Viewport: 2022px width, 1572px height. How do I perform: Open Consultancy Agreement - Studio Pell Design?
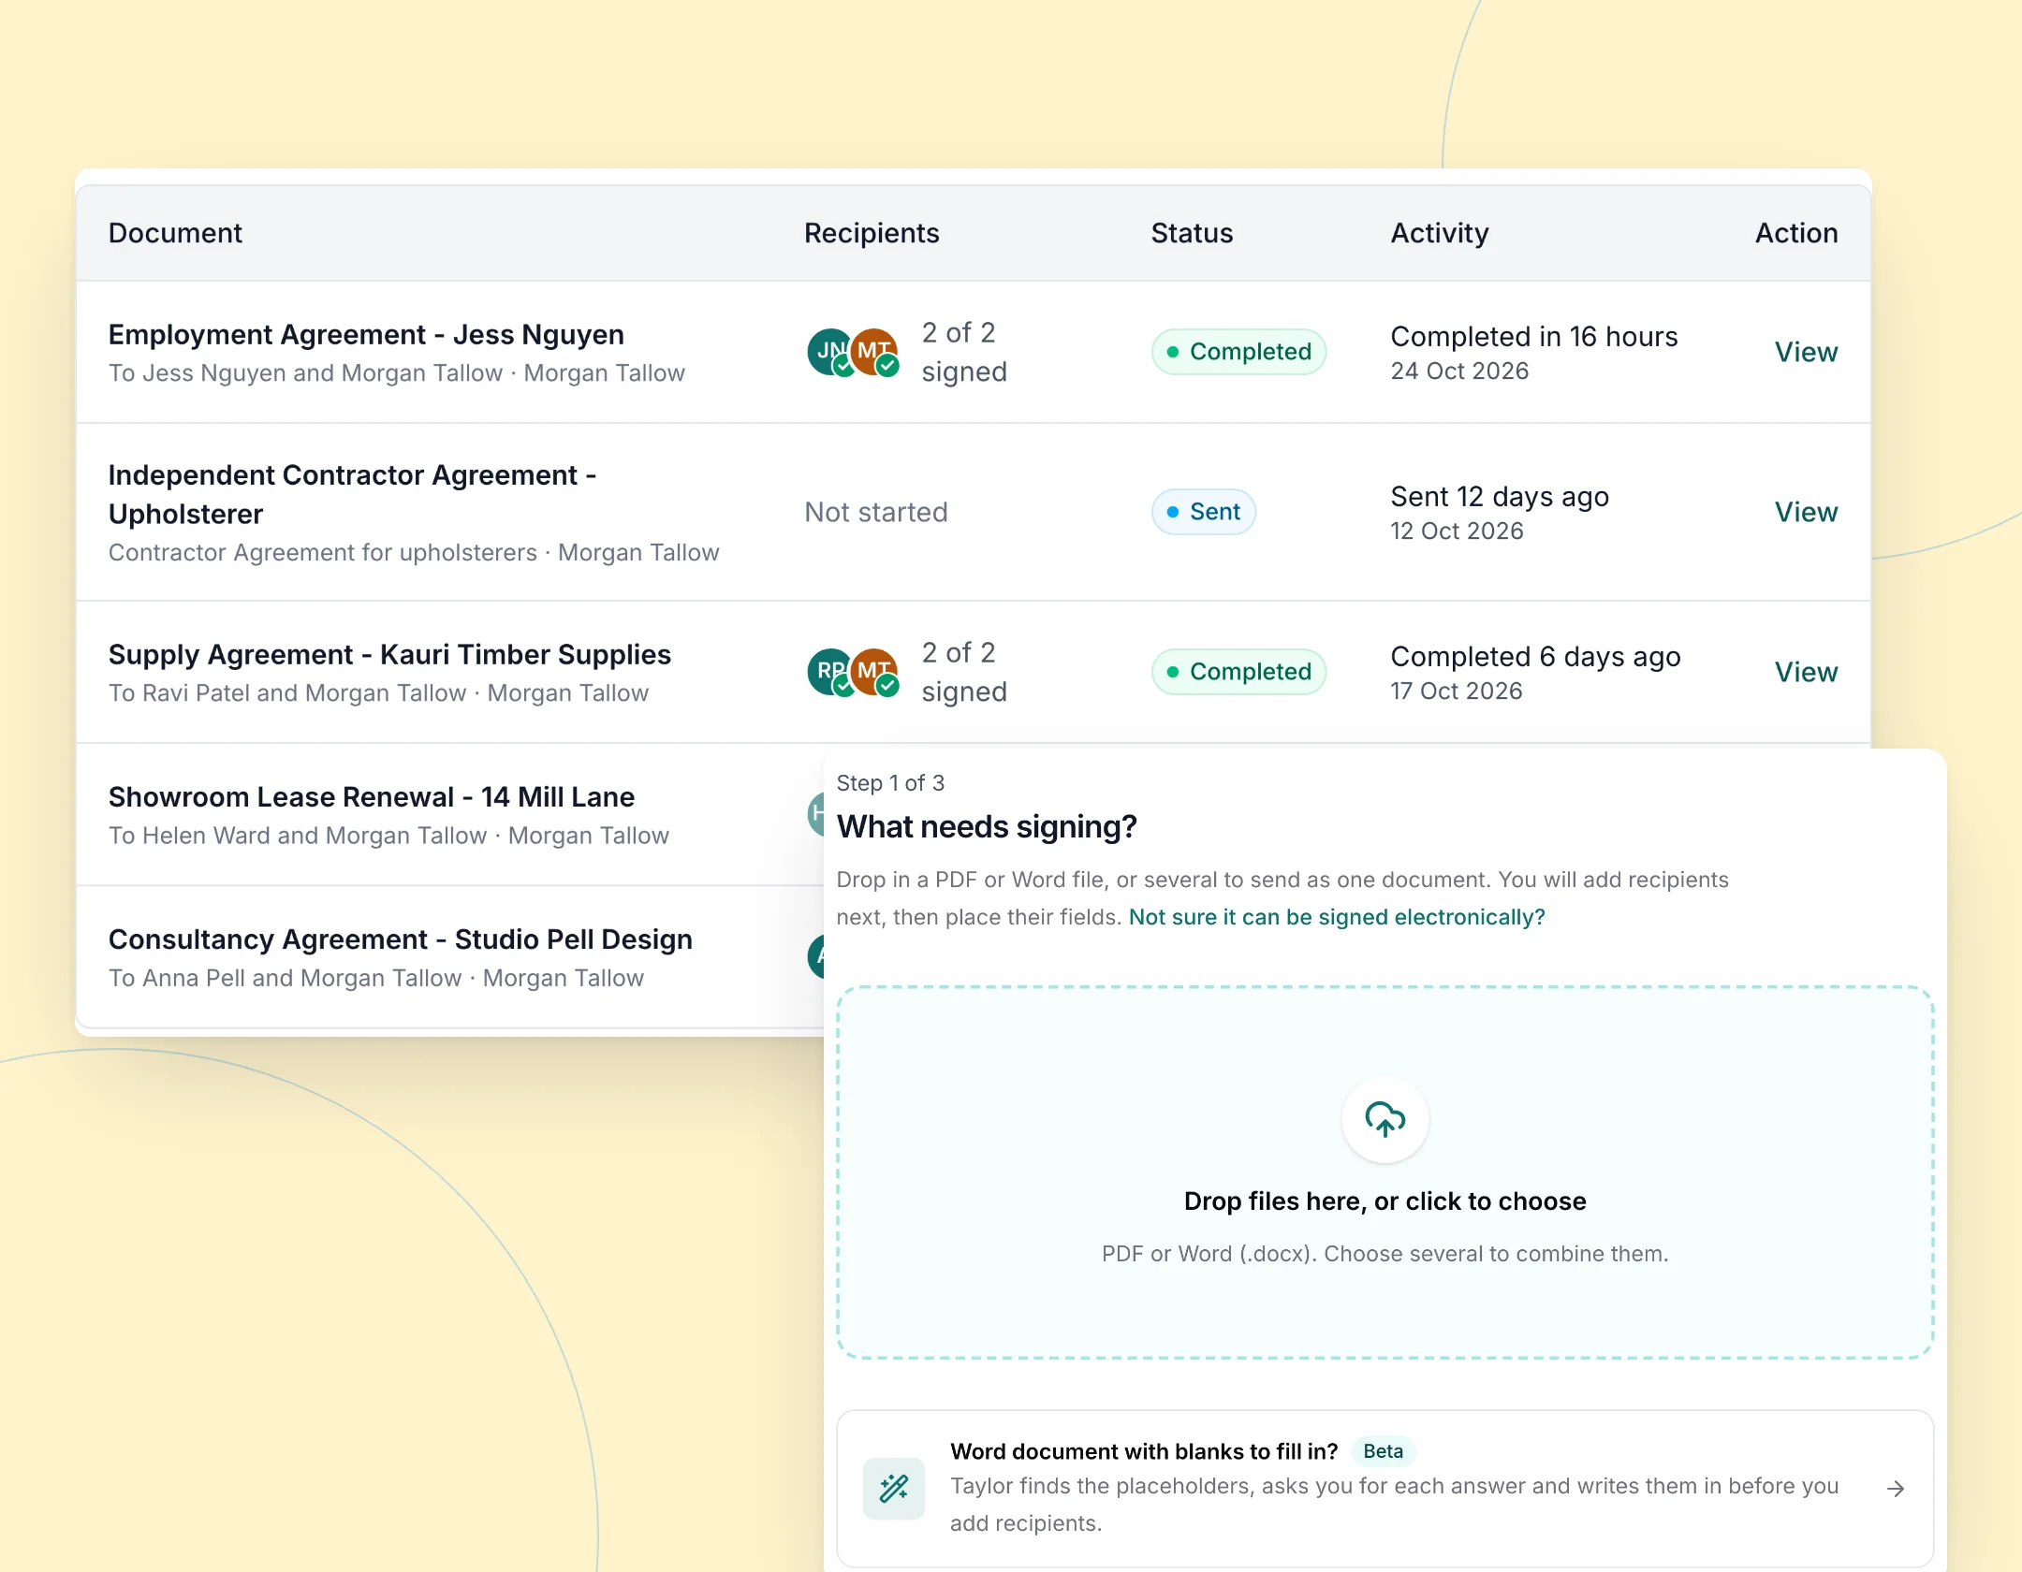pos(401,939)
